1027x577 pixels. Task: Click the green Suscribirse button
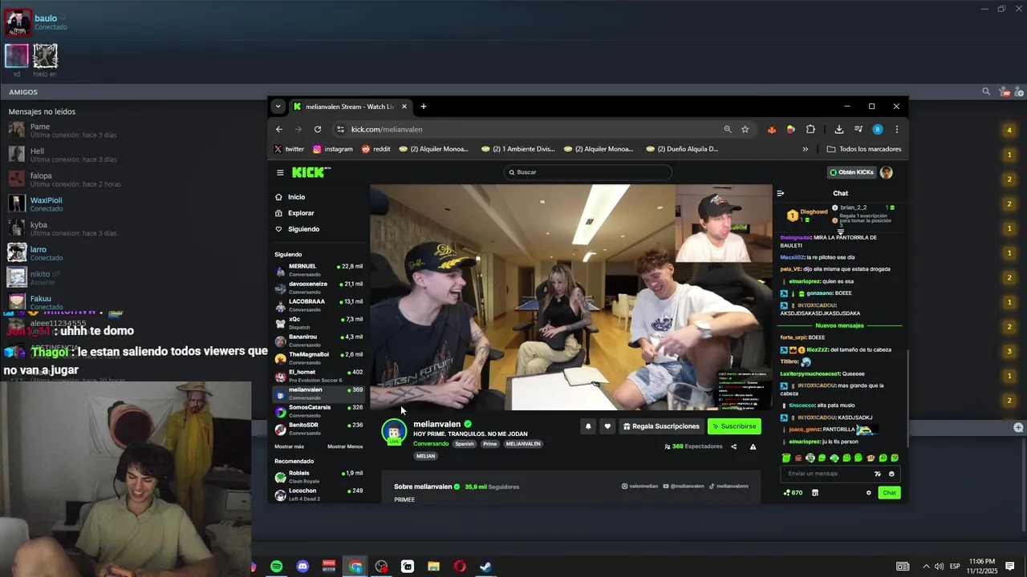tap(734, 426)
